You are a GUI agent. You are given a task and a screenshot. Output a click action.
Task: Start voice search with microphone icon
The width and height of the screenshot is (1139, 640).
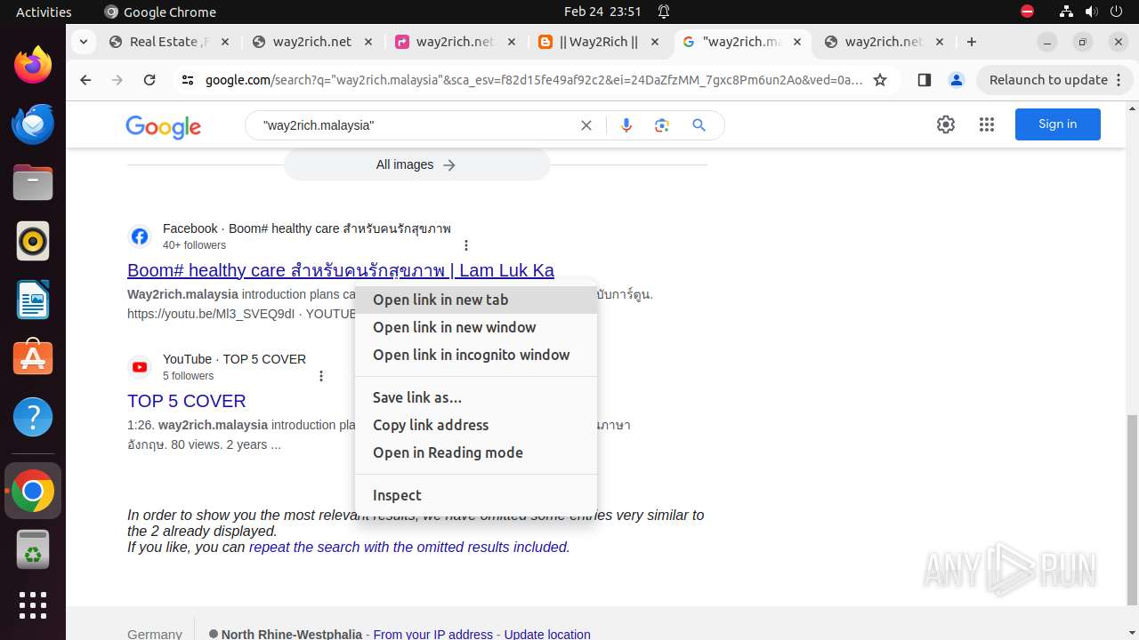click(x=626, y=125)
